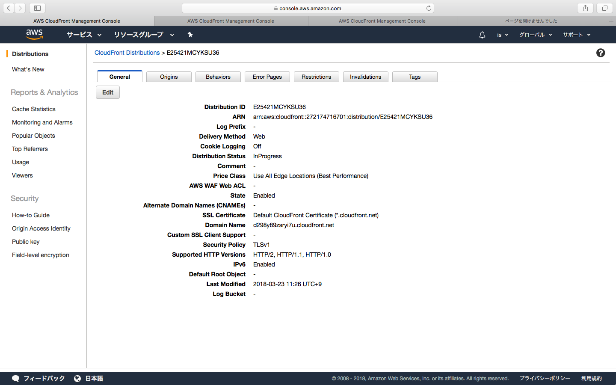Click the Safari address bar
The height and width of the screenshot is (385, 616).
tap(308, 8)
